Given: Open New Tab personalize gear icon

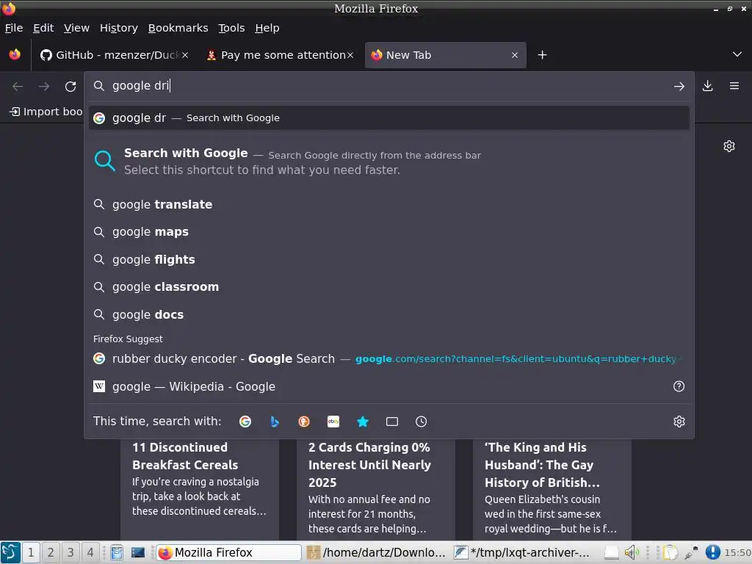Looking at the screenshot, I should (x=729, y=146).
